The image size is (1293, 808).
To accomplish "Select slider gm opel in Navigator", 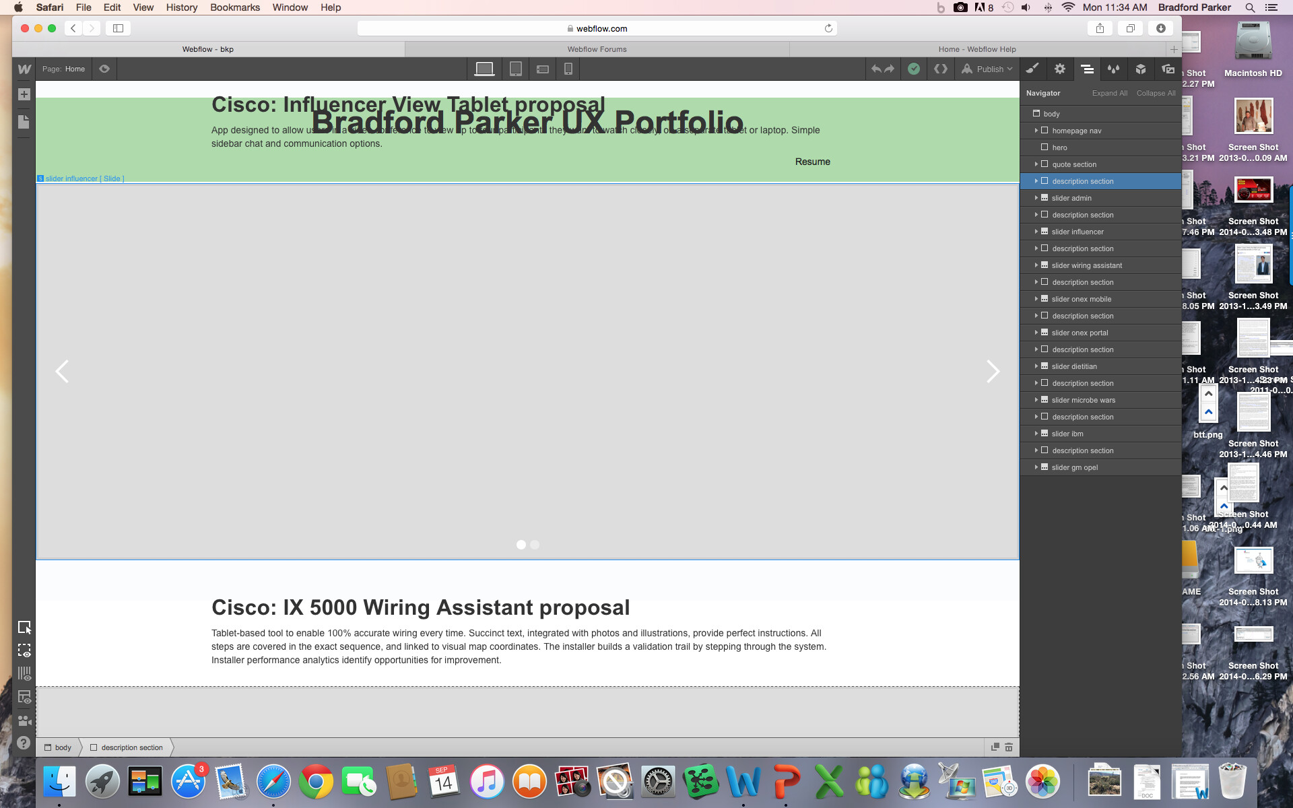I will (1100, 467).
